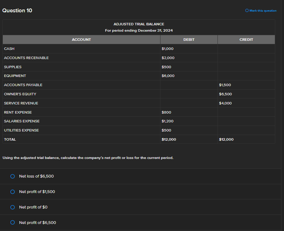The width and height of the screenshot is (284, 231).
Task: Click the $4,000 Service Revenue credit value
Action: [x=225, y=103]
